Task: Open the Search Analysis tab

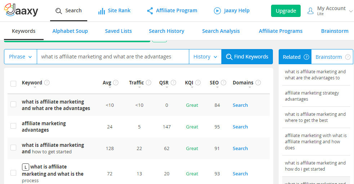Action: click(x=221, y=31)
